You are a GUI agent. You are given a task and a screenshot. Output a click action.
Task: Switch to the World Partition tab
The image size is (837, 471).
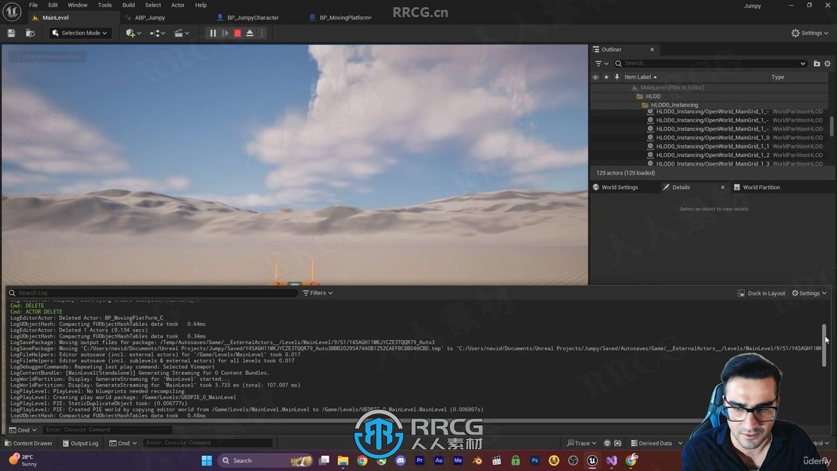click(x=761, y=187)
